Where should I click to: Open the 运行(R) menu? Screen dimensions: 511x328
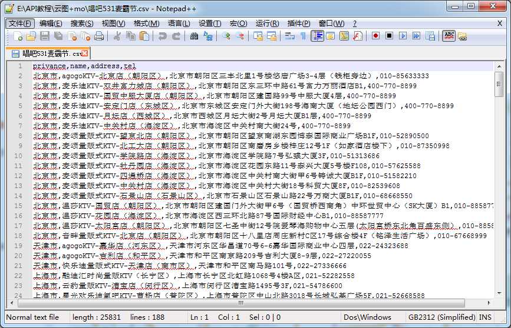click(x=267, y=24)
